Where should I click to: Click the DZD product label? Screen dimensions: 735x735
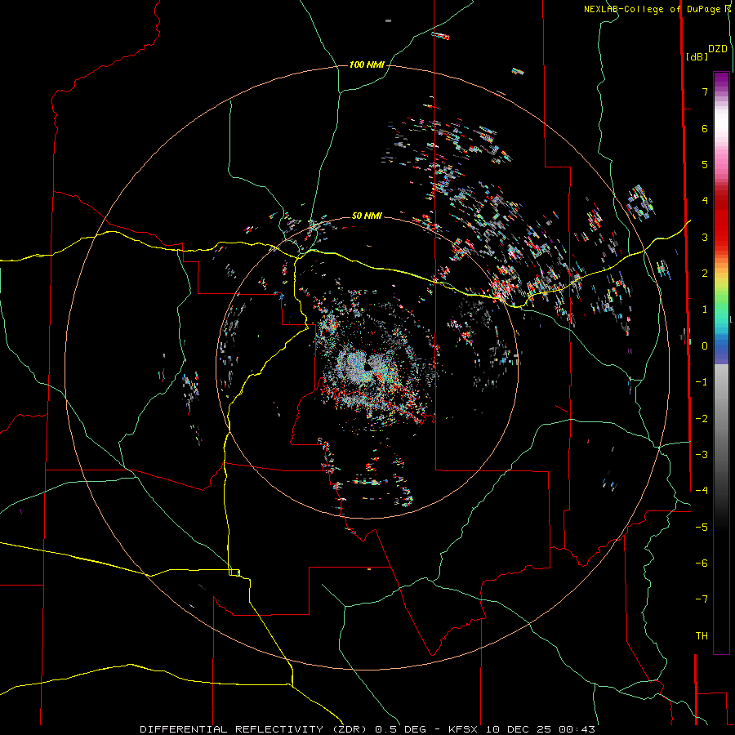click(x=718, y=49)
